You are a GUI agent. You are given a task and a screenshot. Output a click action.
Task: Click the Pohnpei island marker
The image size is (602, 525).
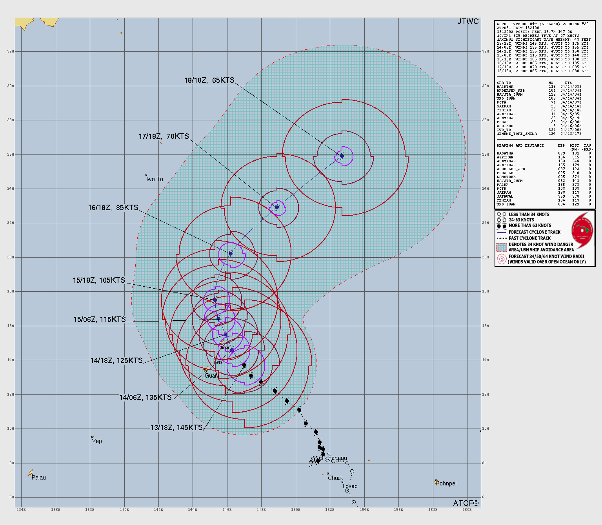436,482
